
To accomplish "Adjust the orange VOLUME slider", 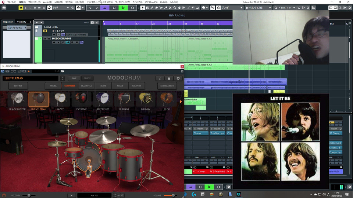I will pos(170,195).
